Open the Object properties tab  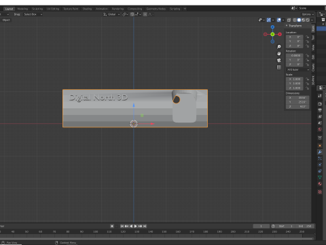tap(320, 146)
